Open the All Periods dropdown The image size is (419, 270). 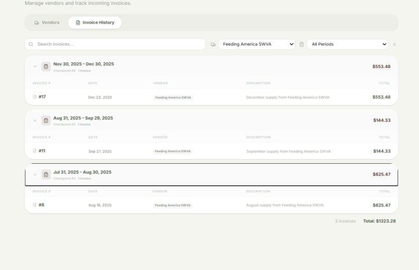pyautogui.click(x=347, y=44)
